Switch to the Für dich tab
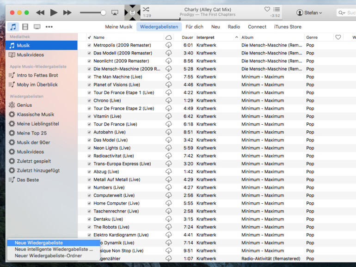The image size is (356, 267). click(x=194, y=27)
